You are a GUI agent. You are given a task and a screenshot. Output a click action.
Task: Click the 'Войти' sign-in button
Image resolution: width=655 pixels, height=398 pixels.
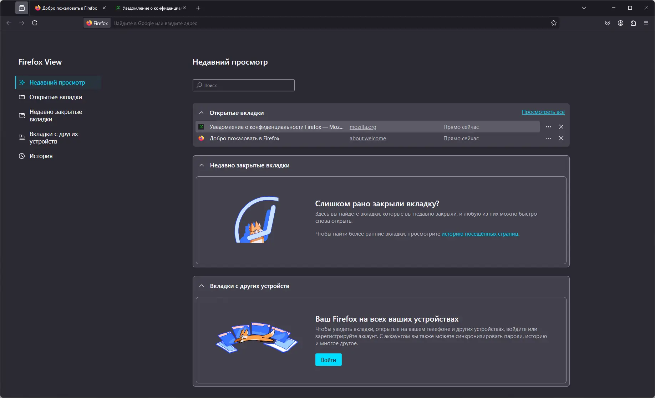[x=329, y=360]
